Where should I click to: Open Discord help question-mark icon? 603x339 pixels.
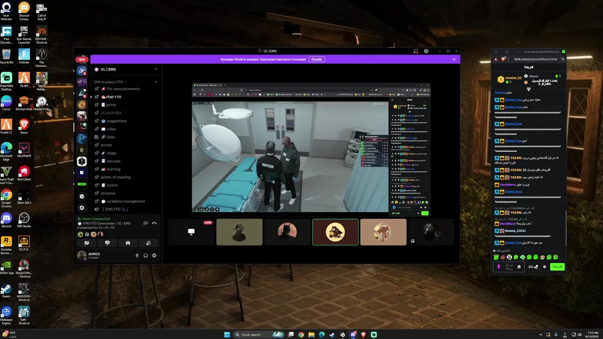coord(426,51)
